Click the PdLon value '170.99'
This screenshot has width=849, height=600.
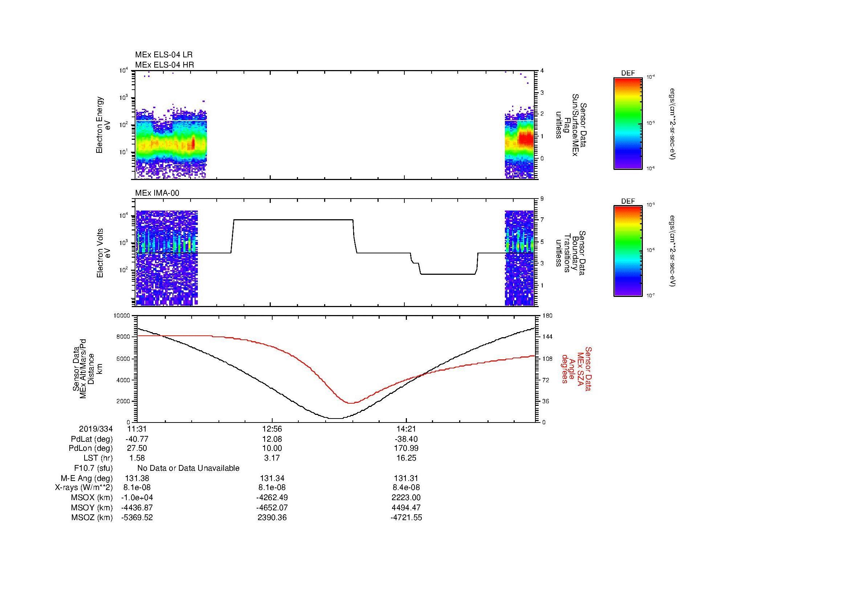point(406,448)
